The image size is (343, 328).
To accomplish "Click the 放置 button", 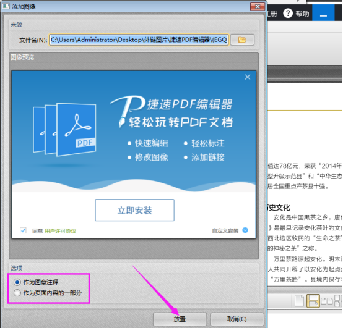I will pyautogui.click(x=180, y=319).
